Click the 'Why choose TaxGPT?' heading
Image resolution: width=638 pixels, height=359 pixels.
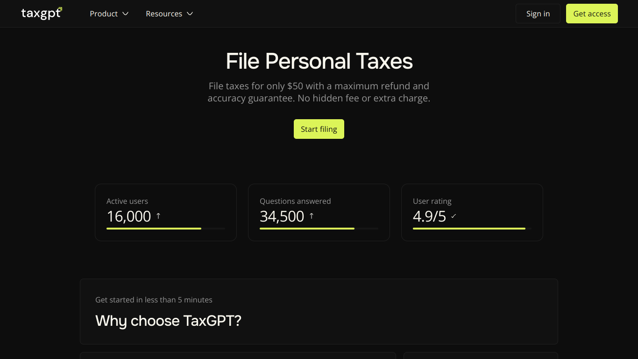tap(168, 321)
